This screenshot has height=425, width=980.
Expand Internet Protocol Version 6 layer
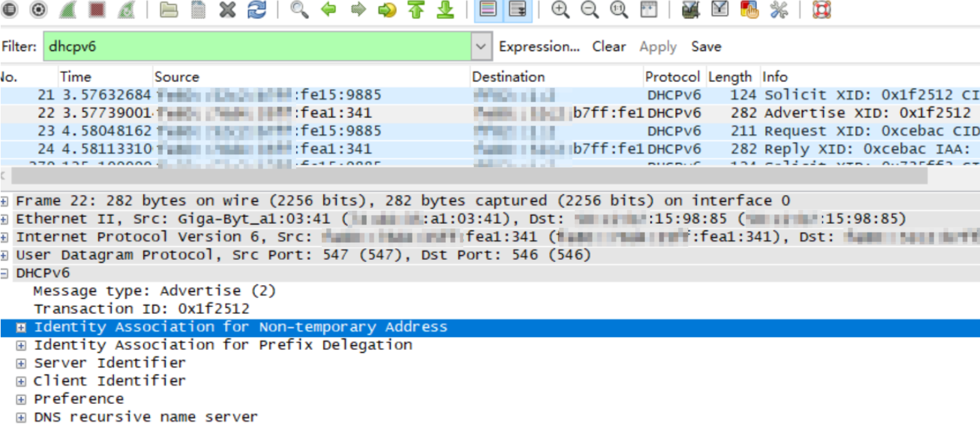point(5,237)
